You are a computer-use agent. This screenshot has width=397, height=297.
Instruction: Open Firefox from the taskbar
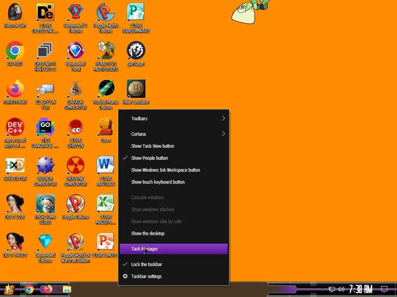click(48, 289)
